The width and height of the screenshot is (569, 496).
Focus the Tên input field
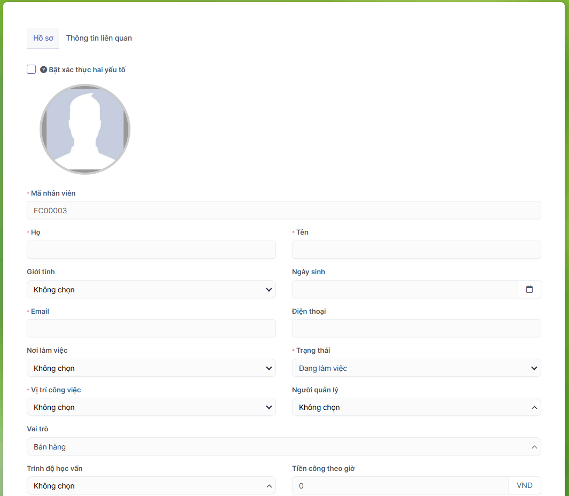[416, 250]
